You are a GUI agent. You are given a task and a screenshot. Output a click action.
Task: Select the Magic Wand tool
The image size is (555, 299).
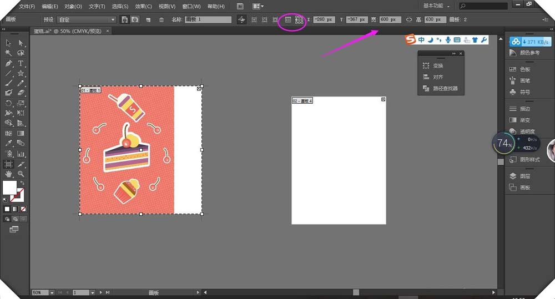pos(8,53)
